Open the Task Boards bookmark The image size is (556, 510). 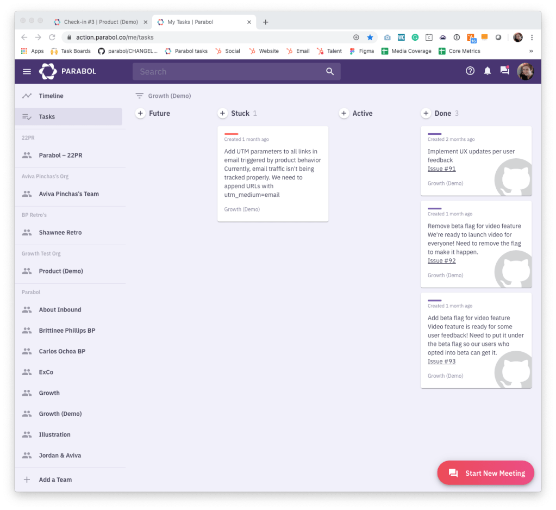[71, 51]
